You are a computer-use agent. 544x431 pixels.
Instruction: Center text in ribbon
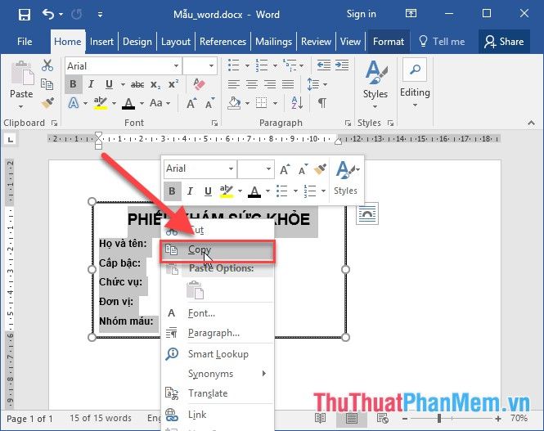[252, 84]
